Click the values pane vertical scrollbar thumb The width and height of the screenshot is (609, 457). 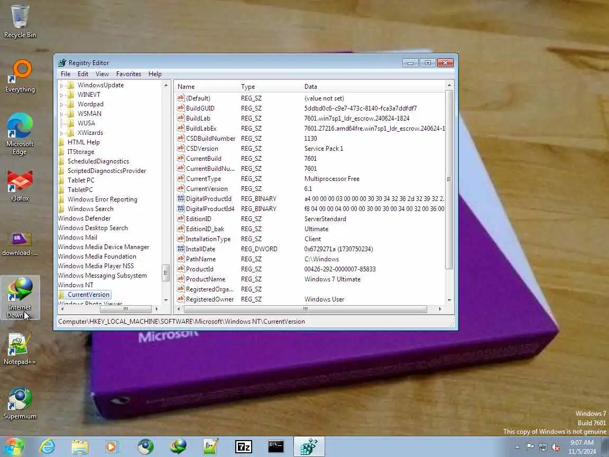[x=449, y=179]
